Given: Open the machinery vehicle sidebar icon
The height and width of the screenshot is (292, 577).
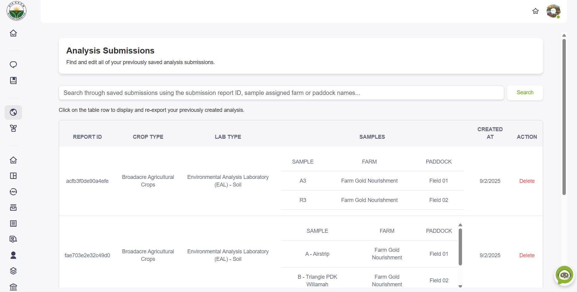Looking at the screenshot, I should click(x=13, y=239).
